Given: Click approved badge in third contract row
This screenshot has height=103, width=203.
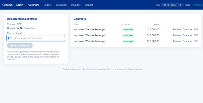Looking at the screenshot, I should click(128, 41).
